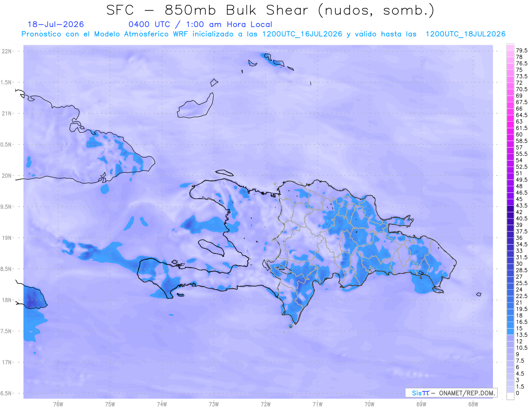Click the valid-until time 1200UTC_18JUL2026
This screenshot has width=531, height=410.
click(466, 34)
